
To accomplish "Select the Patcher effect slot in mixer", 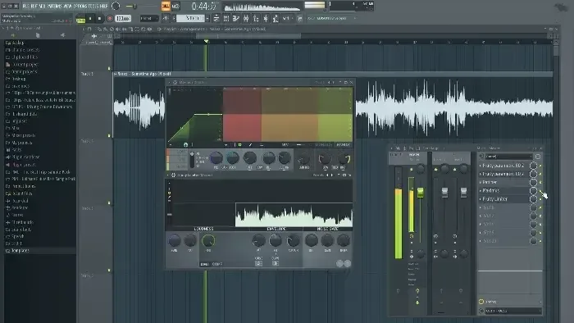I will pos(505,182).
